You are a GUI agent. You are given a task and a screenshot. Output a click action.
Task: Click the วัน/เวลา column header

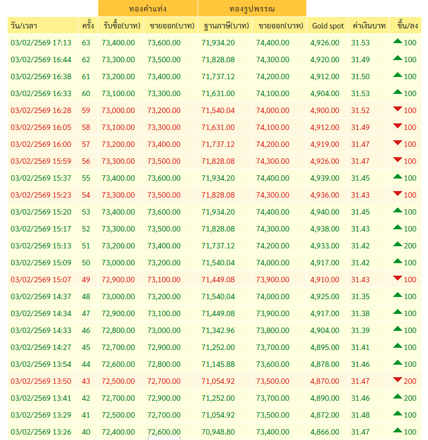[x=43, y=26]
